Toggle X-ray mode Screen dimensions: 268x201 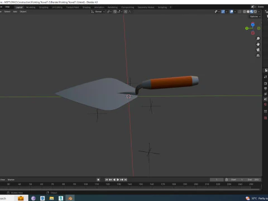click(x=240, y=12)
